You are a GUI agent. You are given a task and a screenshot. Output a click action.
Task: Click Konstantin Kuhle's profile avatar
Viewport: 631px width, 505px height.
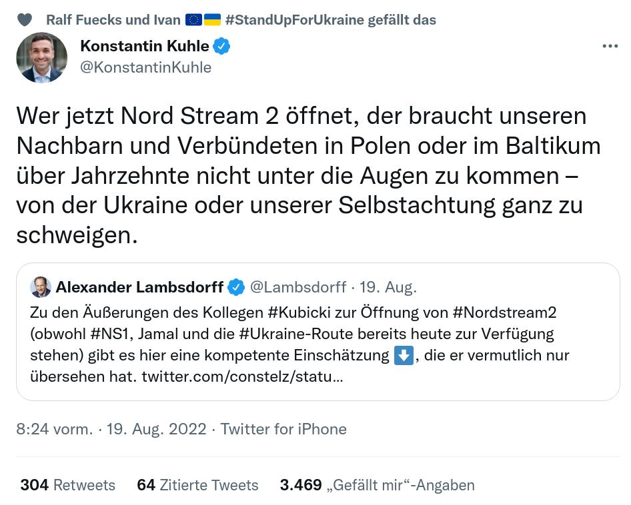pos(41,58)
